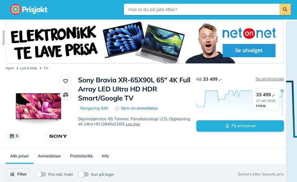
Task: Select the Info tab
Action: coord(105,156)
